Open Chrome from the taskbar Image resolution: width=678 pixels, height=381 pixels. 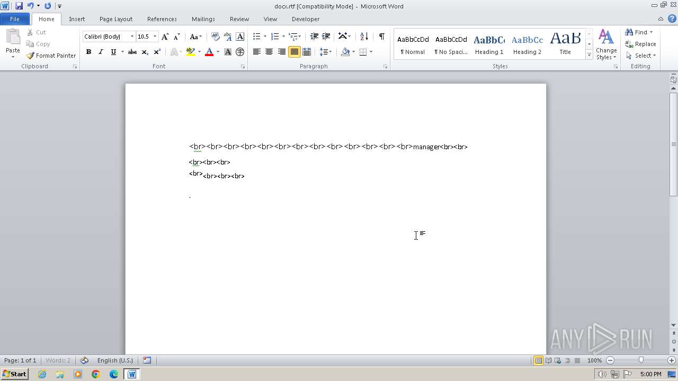pos(96,374)
